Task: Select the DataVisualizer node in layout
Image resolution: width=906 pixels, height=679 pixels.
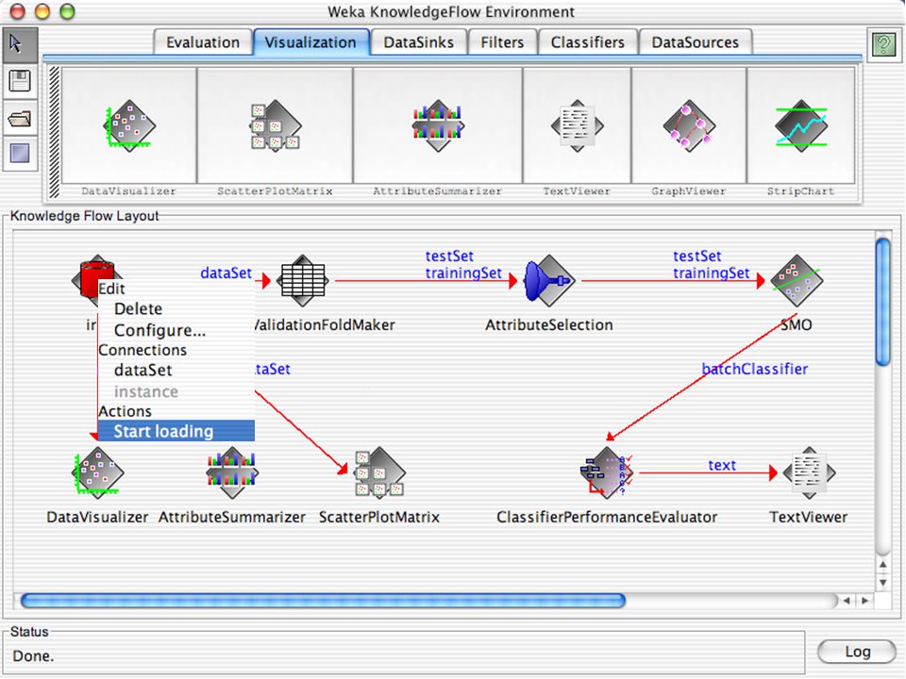Action: pyautogui.click(x=97, y=472)
